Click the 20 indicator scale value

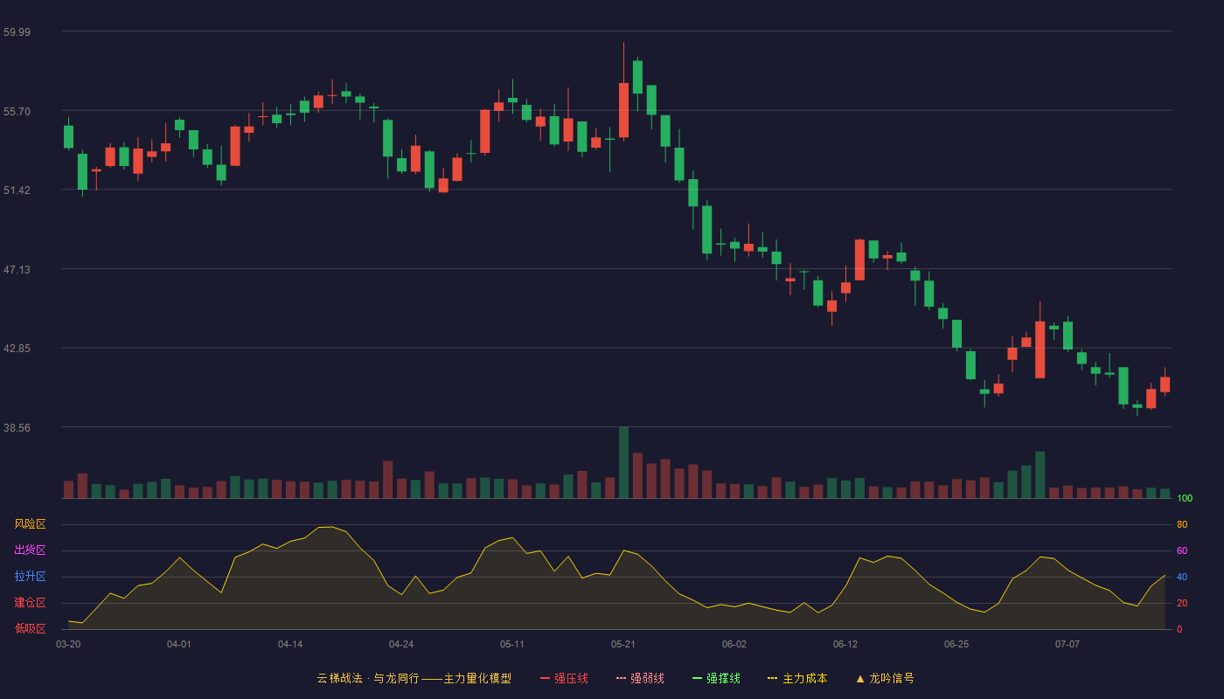pyautogui.click(x=1182, y=603)
